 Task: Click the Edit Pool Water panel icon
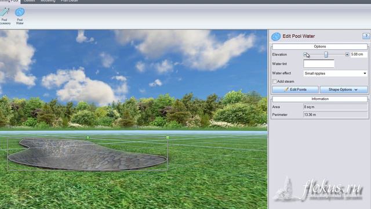276,37
